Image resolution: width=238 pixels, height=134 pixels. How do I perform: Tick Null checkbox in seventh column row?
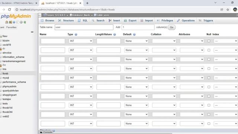209,96
